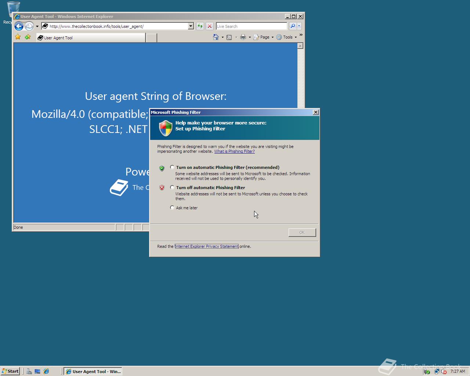
Task: Click the red shield turn-off icon
Action: [162, 188]
